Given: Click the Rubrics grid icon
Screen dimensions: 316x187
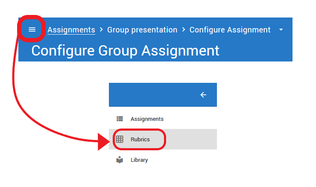Looking at the screenshot, I should [x=120, y=139].
